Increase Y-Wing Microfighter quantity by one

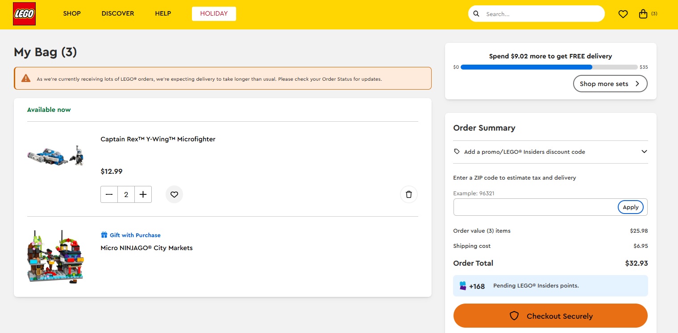pyautogui.click(x=143, y=194)
